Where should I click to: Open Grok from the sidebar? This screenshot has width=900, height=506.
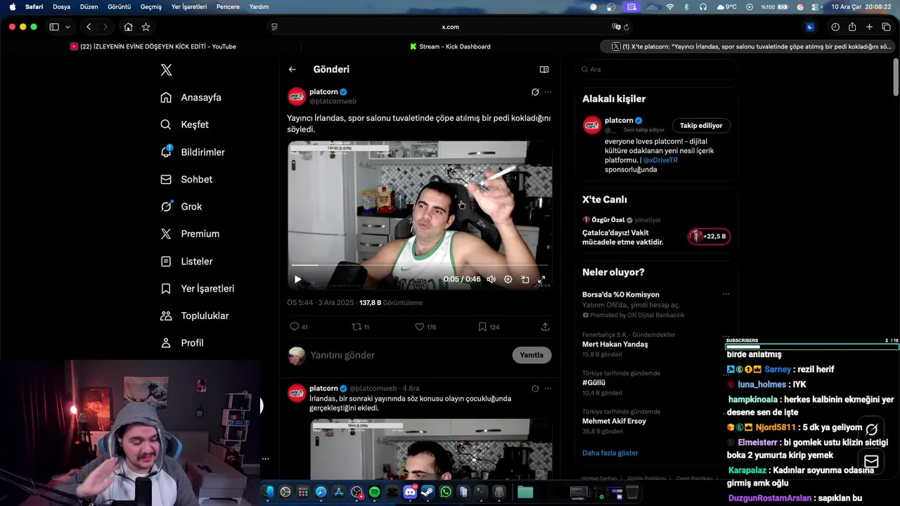coord(181,207)
